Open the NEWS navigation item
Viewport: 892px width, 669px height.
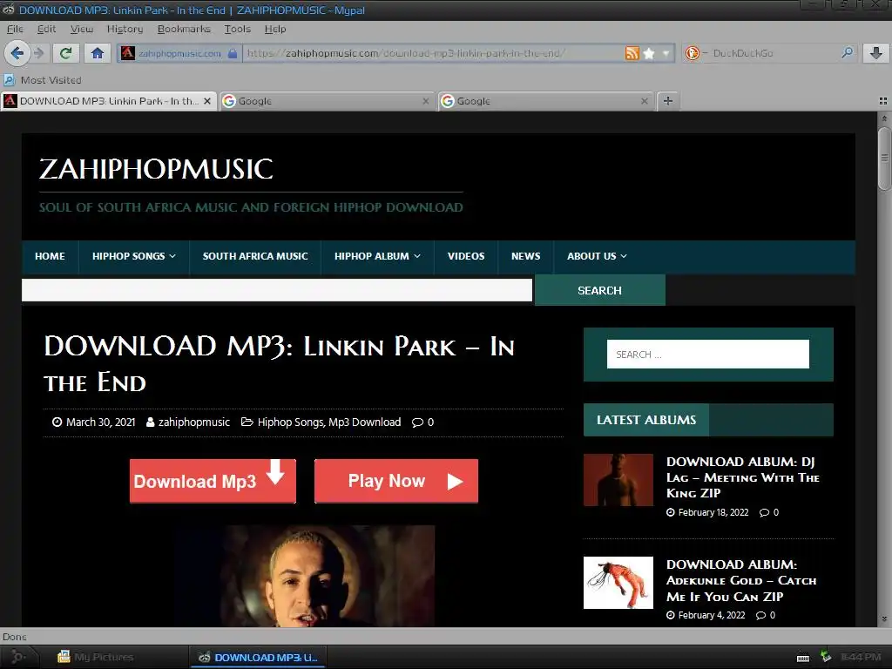525,257
